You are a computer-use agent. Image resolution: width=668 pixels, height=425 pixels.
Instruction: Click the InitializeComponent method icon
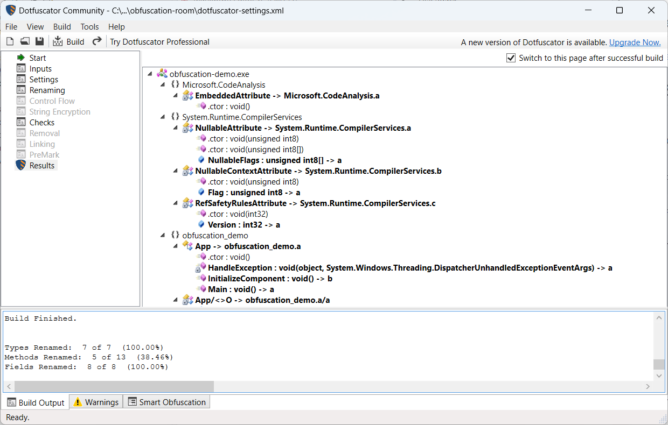201,278
